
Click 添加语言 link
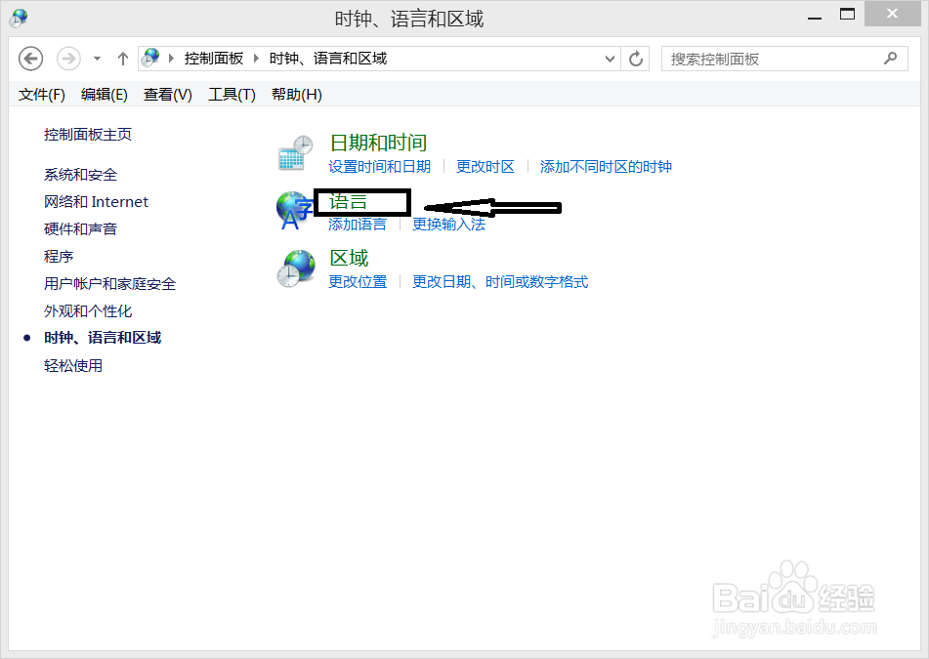358,225
